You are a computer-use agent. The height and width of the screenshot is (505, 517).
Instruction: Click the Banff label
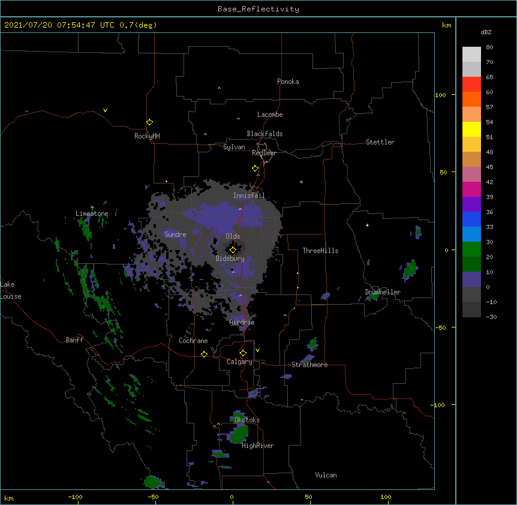click(x=74, y=340)
